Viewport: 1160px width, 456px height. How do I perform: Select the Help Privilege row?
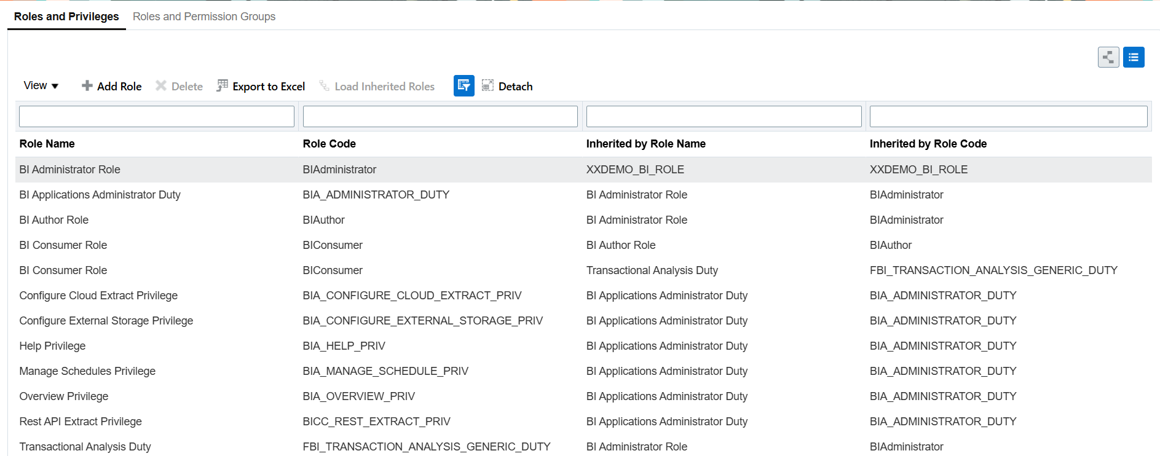point(53,346)
